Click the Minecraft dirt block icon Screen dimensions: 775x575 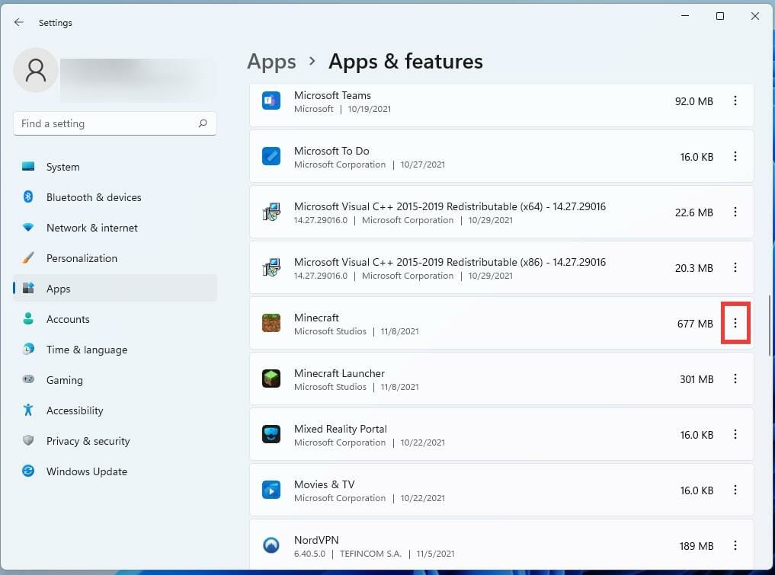(x=271, y=323)
